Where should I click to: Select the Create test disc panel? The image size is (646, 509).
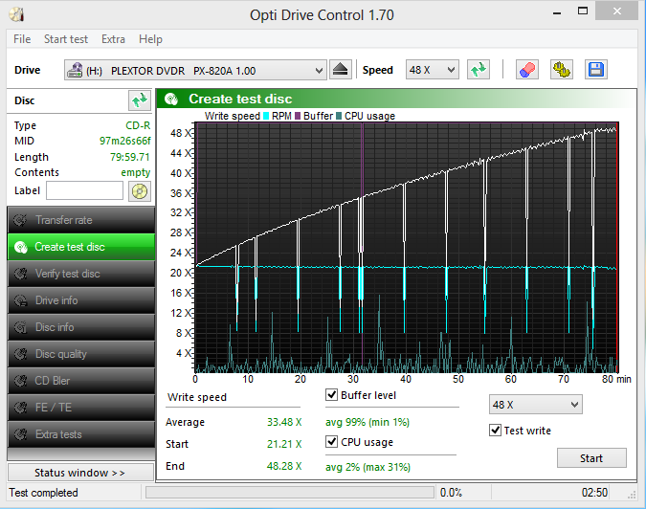pos(81,247)
